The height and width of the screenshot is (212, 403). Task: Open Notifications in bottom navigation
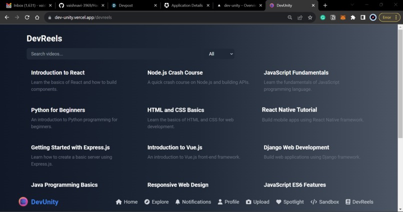click(x=193, y=202)
